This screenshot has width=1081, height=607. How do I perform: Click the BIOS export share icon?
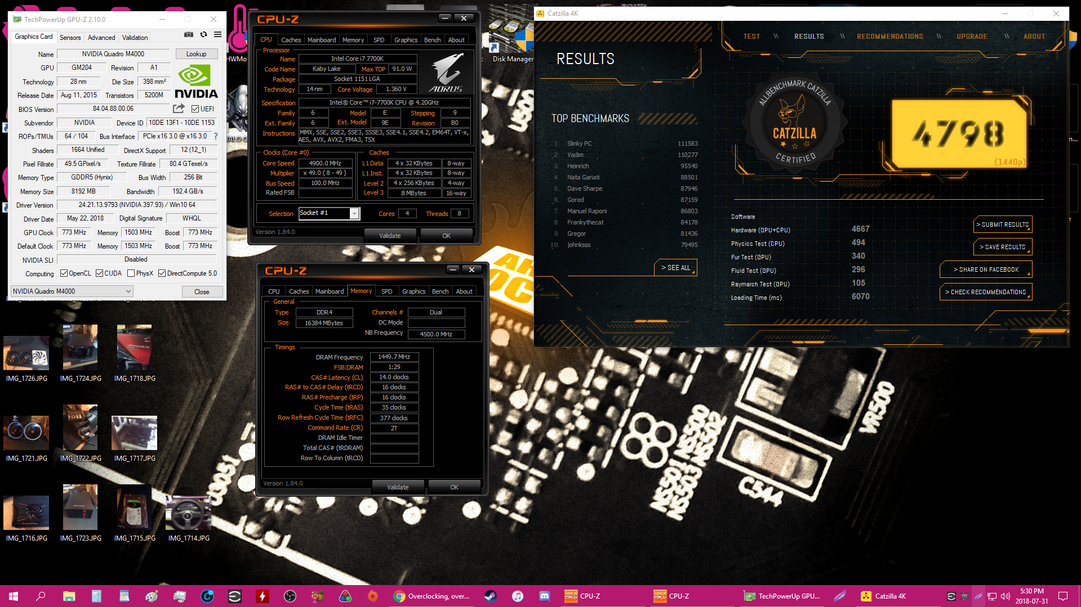pyautogui.click(x=179, y=109)
